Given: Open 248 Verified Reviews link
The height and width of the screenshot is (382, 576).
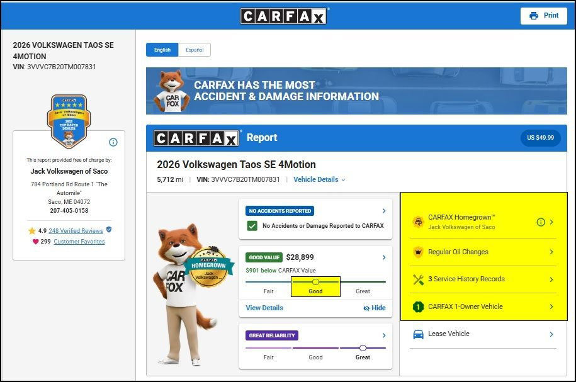Looking at the screenshot, I should (x=76, y=231).
